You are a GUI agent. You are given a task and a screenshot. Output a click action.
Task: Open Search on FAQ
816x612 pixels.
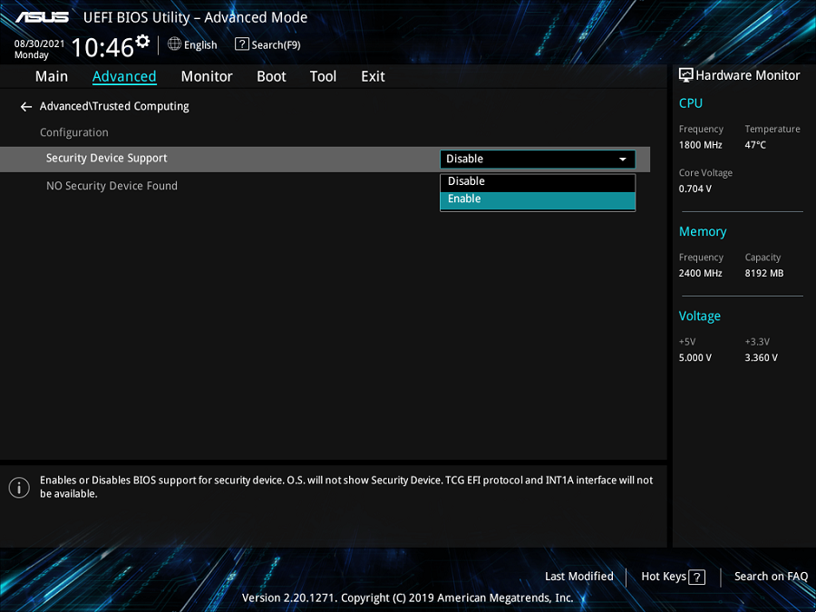tap(771, 577)
